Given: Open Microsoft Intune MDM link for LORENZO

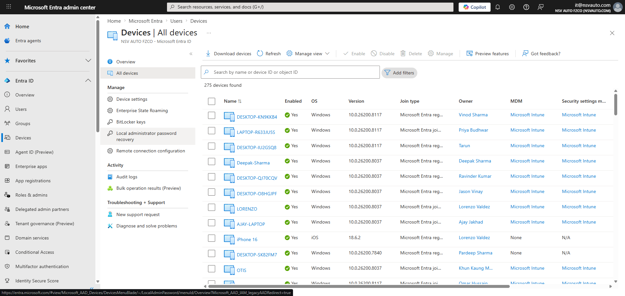Looking at the screenshot, I should click(527, 207).
